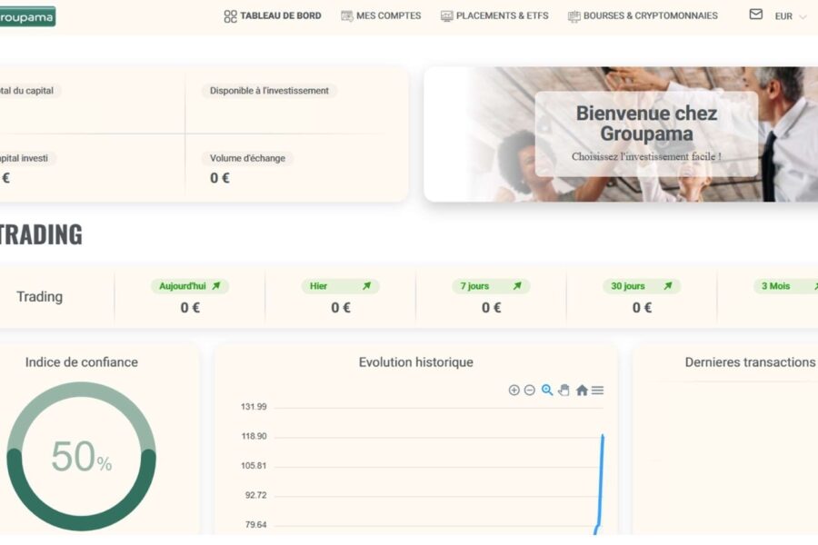
Task: Click the Evolution historique heading
Action: (x=415, y=362)
